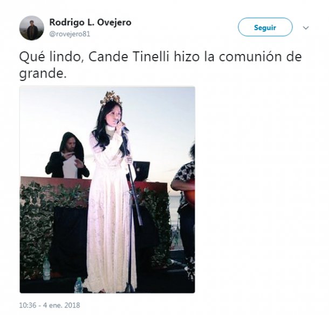This screenshot has width=329, height=315.
Task: Expand the tweet options chevron
Action: (306, 28)
